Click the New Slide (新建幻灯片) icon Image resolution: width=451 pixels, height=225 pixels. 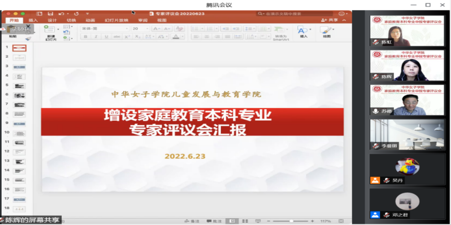pyautogui.click(x=49, y=29)
